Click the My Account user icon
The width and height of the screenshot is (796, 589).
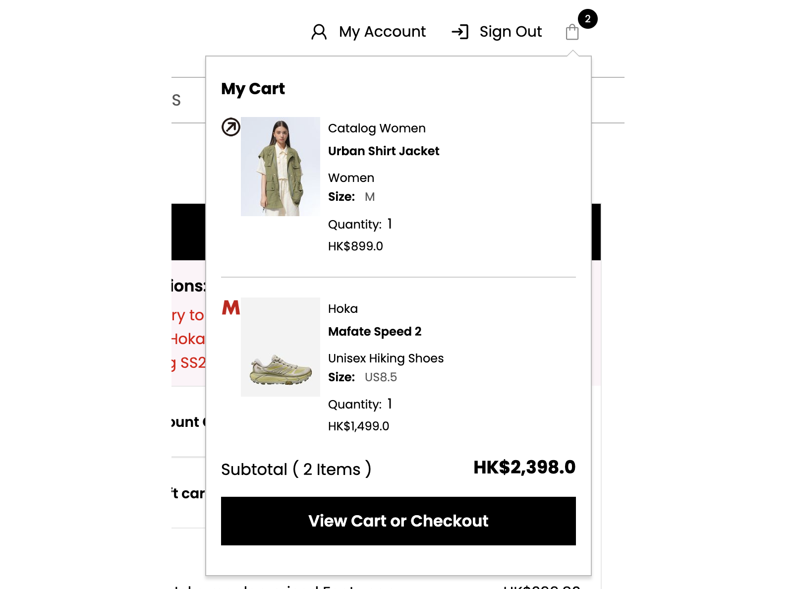pos(319,32)
